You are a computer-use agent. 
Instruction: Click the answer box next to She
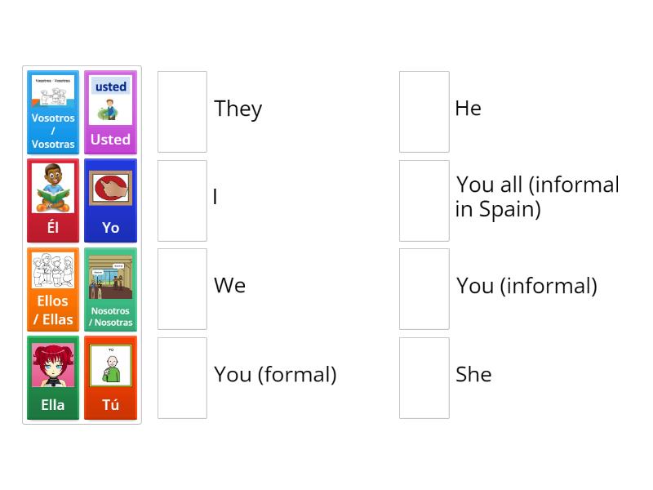point(424,377)
